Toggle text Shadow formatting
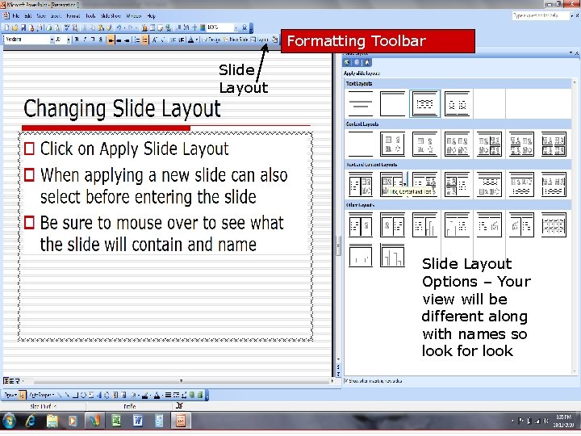 (x=100, y=40)
